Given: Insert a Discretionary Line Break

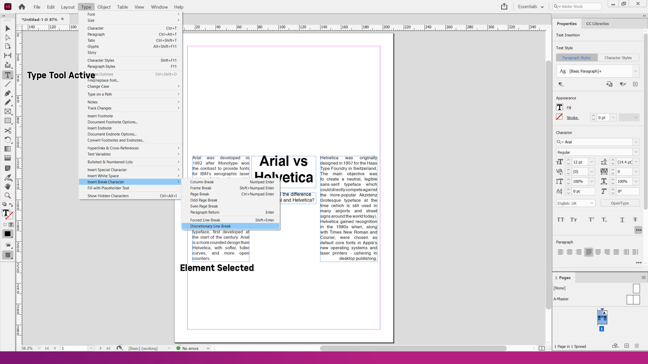Looking at the screenshot, I should pos(210,226).
